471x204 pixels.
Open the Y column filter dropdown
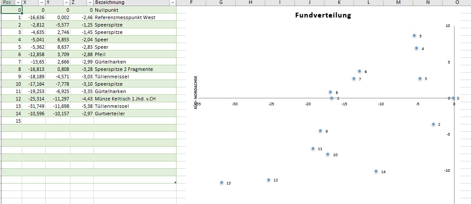tap(66, 3)
